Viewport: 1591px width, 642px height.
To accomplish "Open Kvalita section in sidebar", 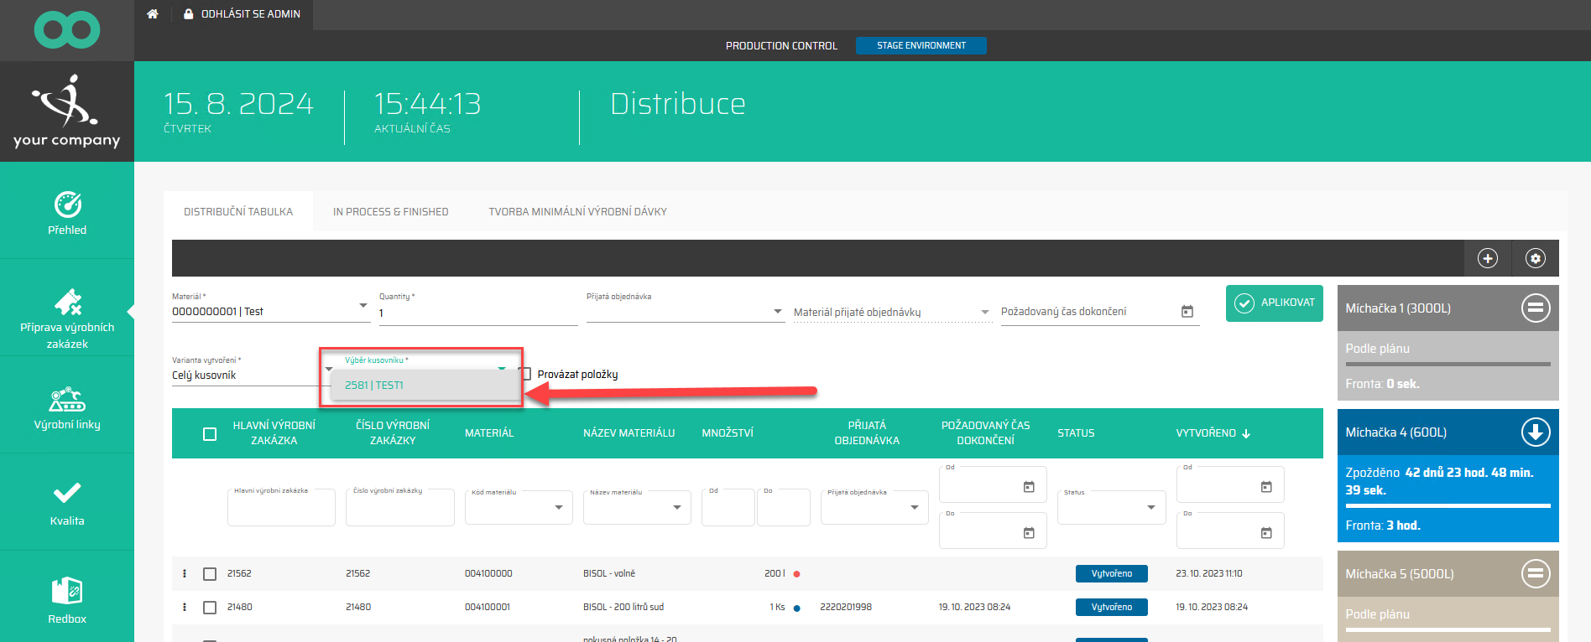I will click(x=67, y=504).
